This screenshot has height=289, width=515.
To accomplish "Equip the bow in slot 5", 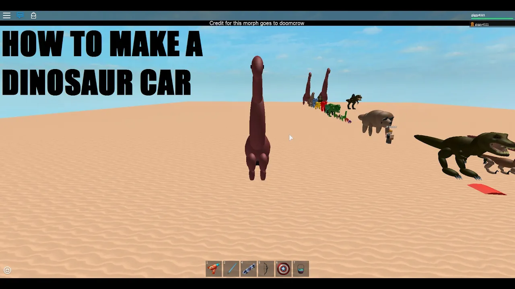I will pyautogui.click(x=266, y=269).
